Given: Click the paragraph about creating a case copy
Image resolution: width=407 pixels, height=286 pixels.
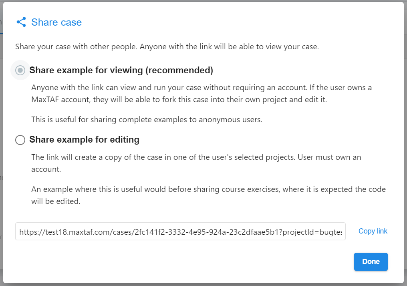Looking at the screenshot, I should click(196, 163).
